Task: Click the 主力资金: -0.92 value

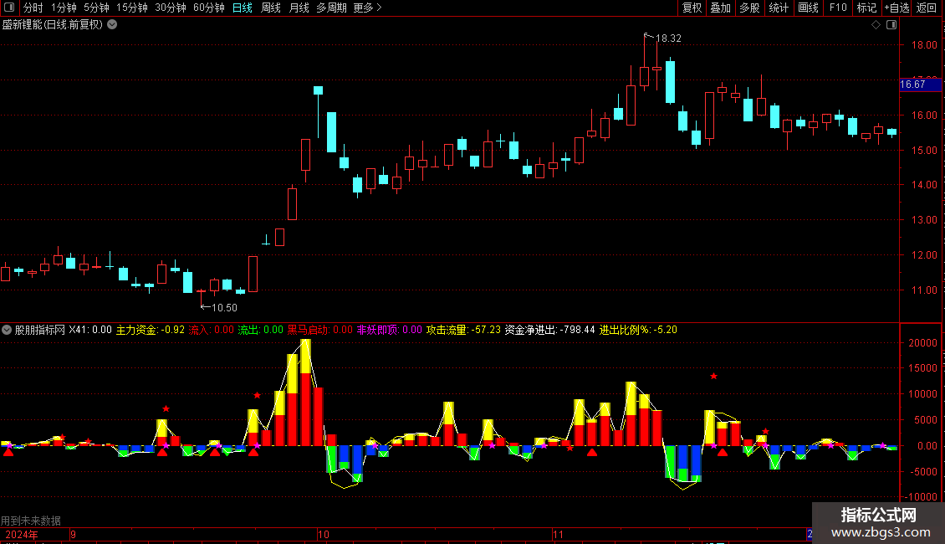Action: pyautogui.click(x=150, y=330)
